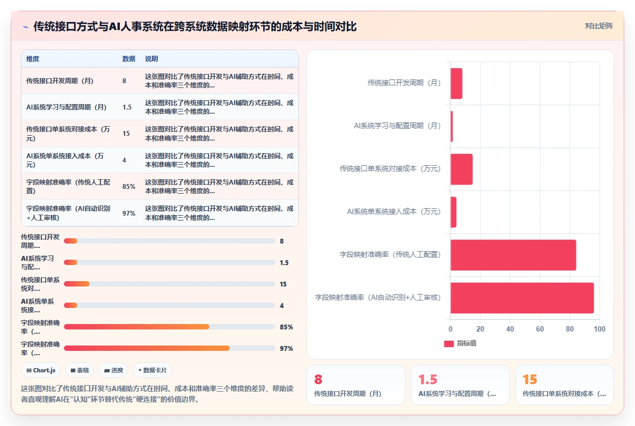
Task: Open data card showing value 1.5
Action: tap(460, 385)
